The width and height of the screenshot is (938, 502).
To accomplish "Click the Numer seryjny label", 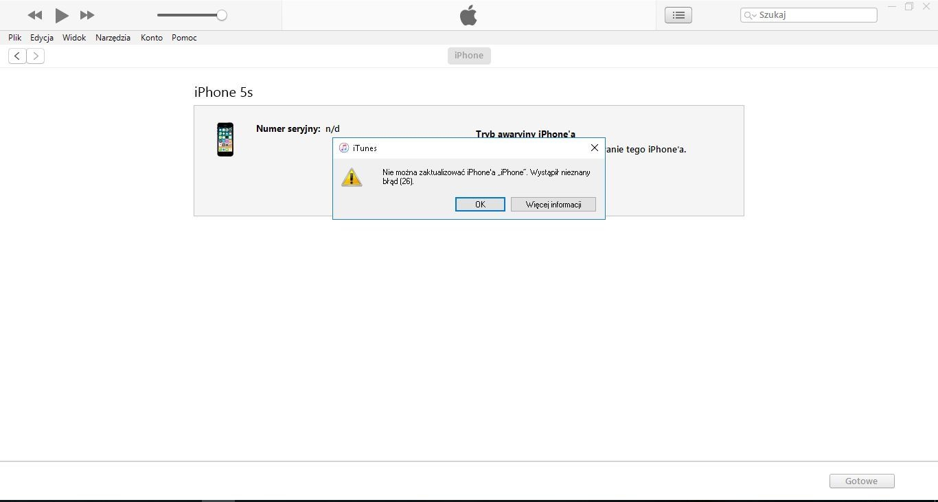I will point(288,128).
